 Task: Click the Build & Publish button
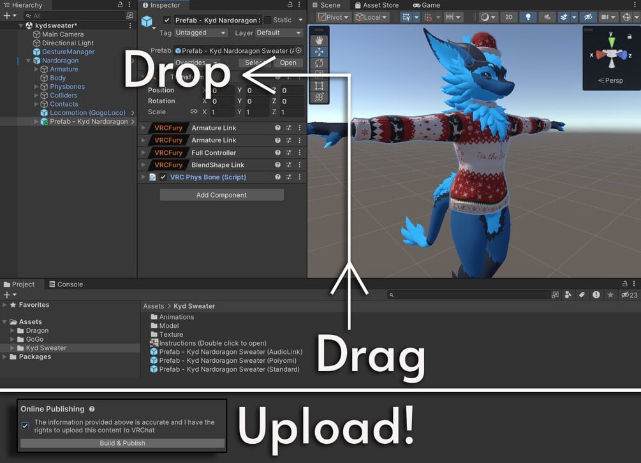coord(122,443)
